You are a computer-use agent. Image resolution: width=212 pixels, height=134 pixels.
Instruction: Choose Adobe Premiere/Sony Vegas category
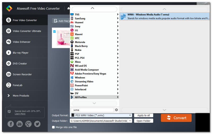point(94,73)
